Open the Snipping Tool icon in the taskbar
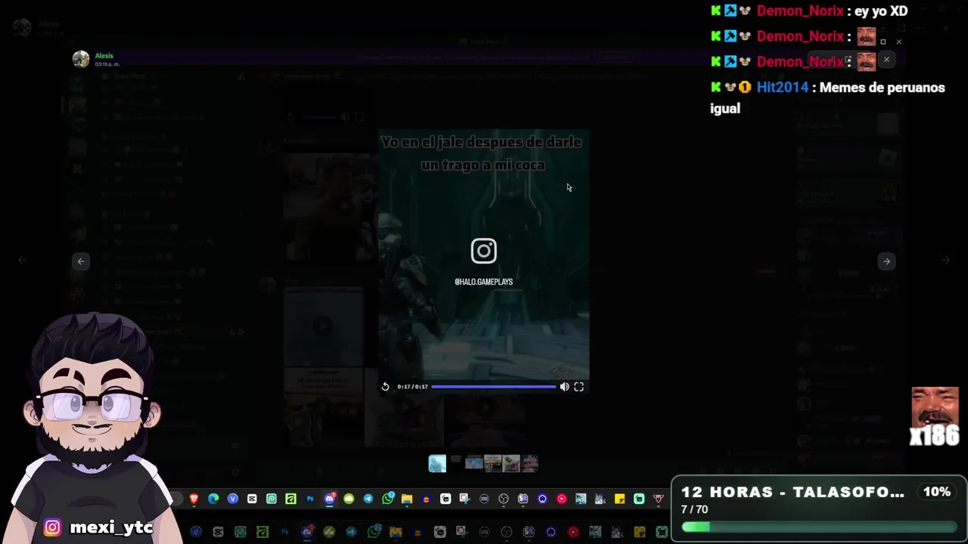This screenshot has width=968, height=544. pyautogui.click(x=465, y=499)
